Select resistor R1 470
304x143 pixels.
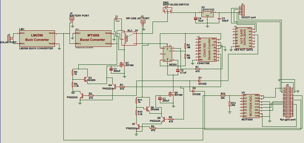point(122,87)
